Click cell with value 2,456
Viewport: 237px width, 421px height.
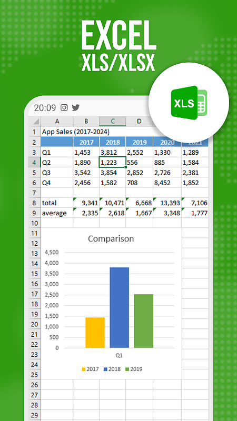click(x=86, y=183)
